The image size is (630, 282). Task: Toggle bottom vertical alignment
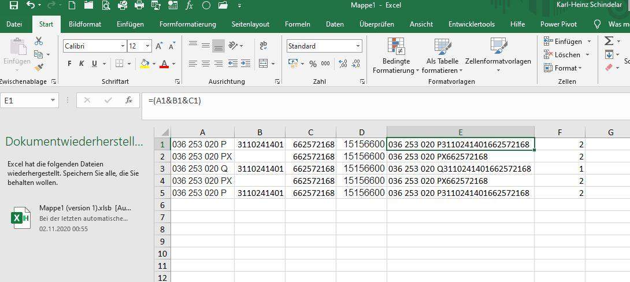pyautogui.click(x=218, y=46)
